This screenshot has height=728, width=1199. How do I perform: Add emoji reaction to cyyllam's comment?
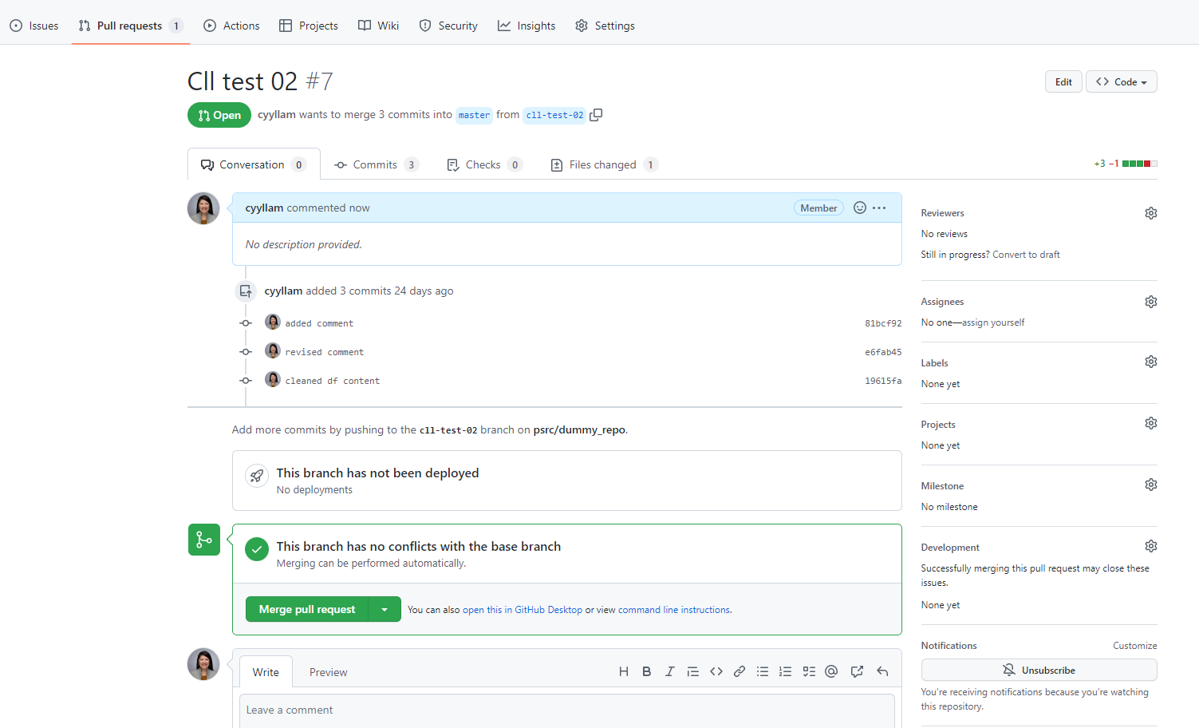point(860,208)
